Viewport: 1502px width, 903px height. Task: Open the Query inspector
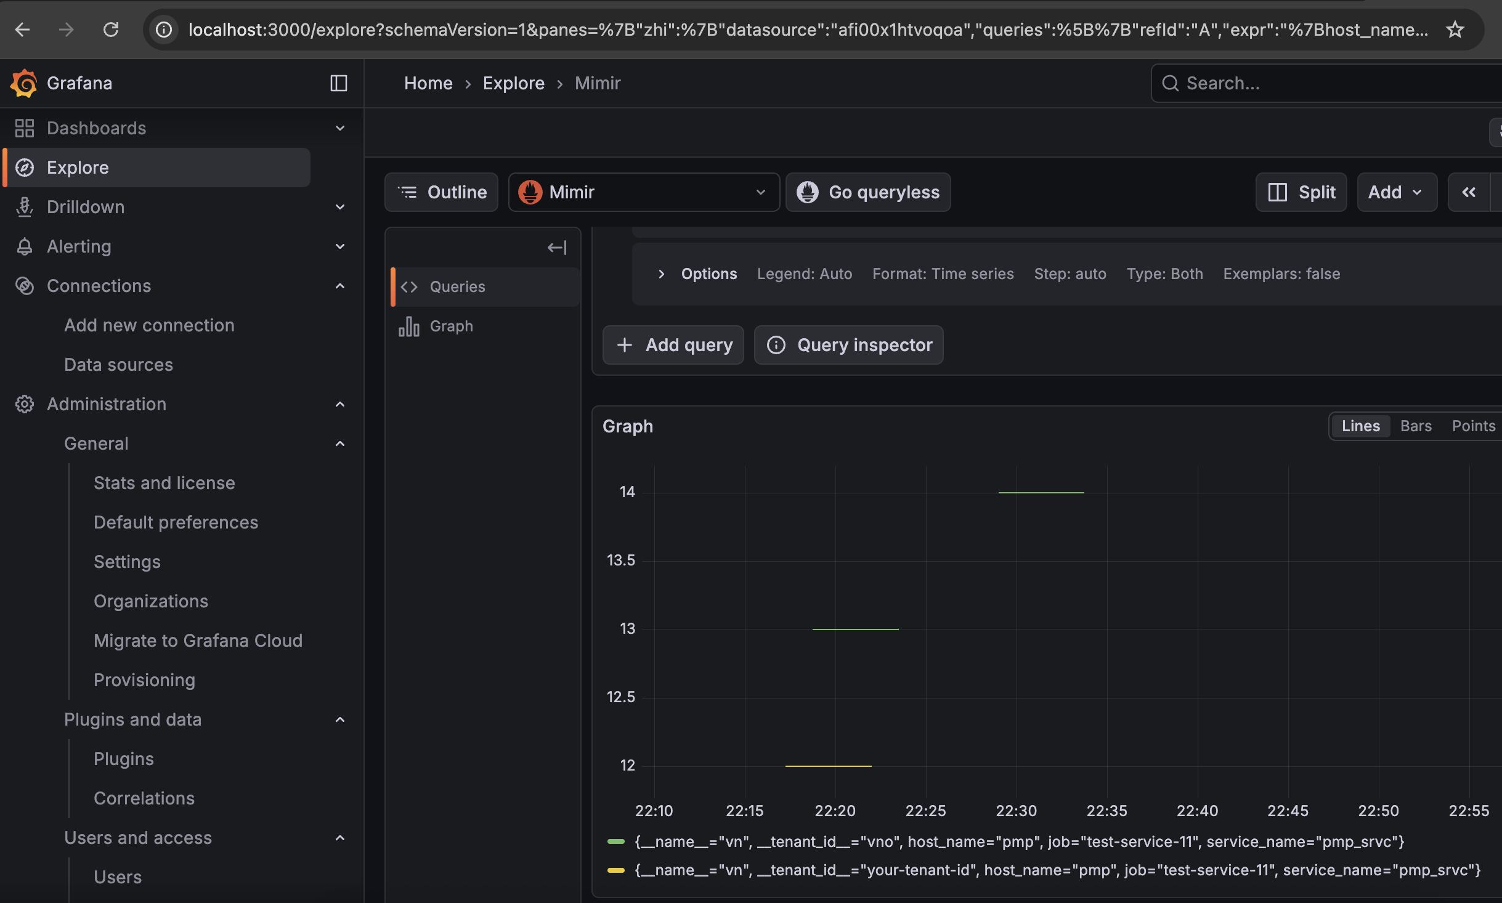tap(848, 344)
